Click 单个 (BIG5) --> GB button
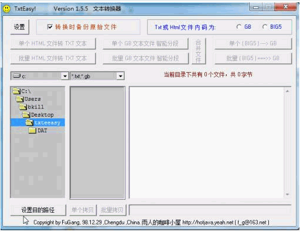Image resolution: width=300 pixels, height=232 pixels. [253, 43]
